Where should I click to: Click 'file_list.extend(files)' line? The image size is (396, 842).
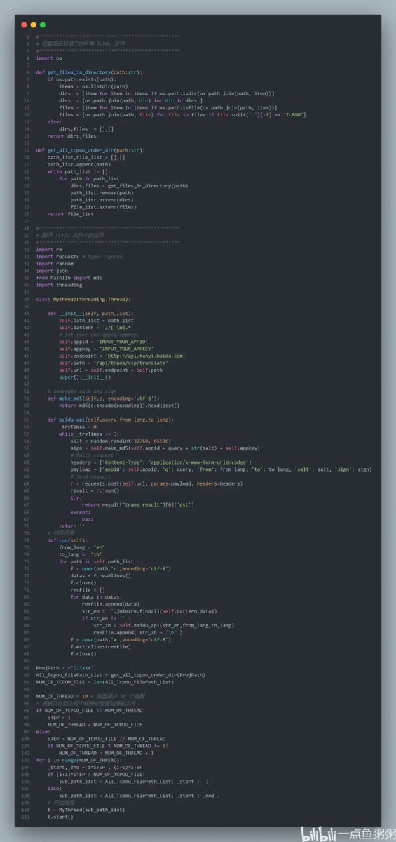click(x=103, y=207)
